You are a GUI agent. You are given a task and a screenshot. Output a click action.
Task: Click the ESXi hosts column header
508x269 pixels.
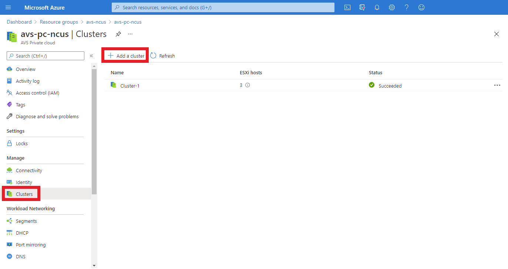pyautogui.click(x=251, y=72)
